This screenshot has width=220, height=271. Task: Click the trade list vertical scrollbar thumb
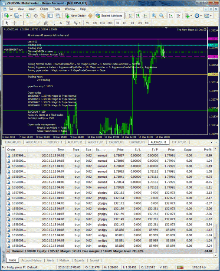click(215, 238)
